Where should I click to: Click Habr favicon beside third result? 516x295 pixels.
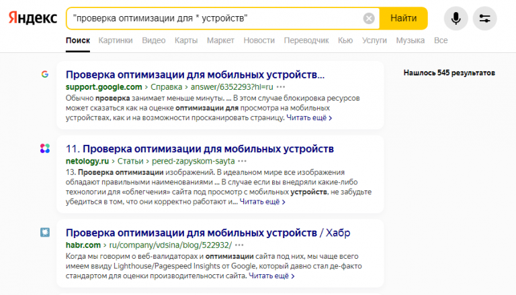44,233
